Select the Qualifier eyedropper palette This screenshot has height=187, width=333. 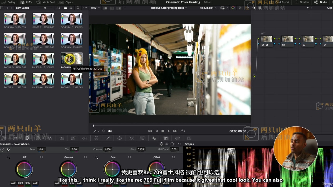pos(108,138)
